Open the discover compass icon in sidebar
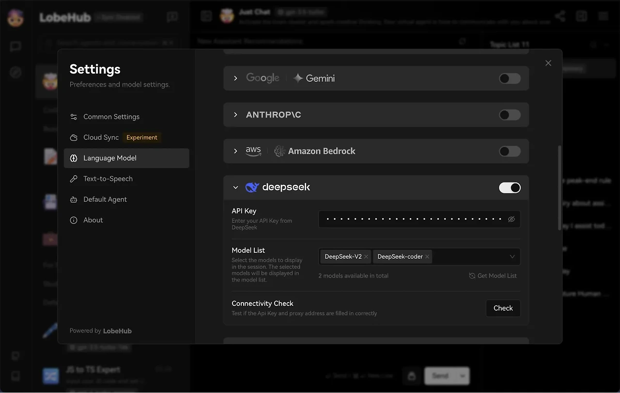Screen dimensions: 620x393 [x=15, y=73]
